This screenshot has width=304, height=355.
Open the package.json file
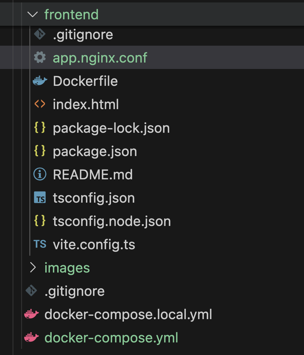click(95, 151)
